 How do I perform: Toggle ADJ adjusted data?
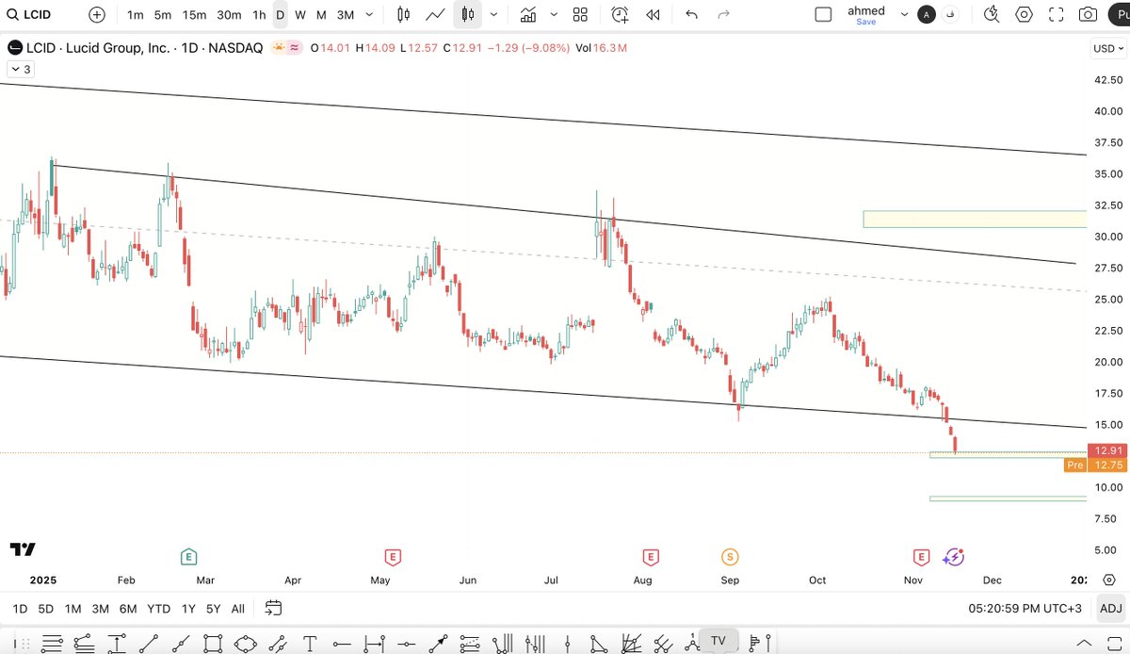point(1111,609)
